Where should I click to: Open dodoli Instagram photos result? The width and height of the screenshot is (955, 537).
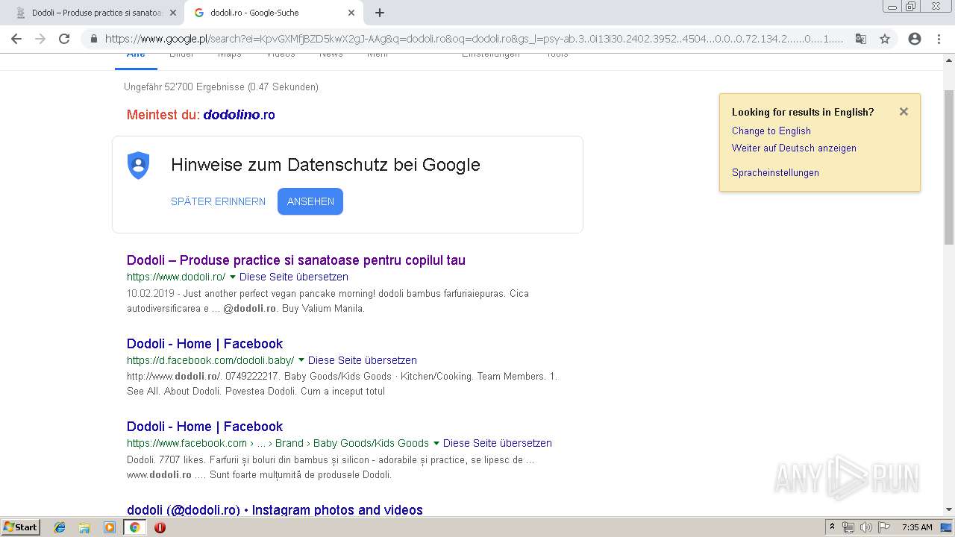(x=275, y=510)
